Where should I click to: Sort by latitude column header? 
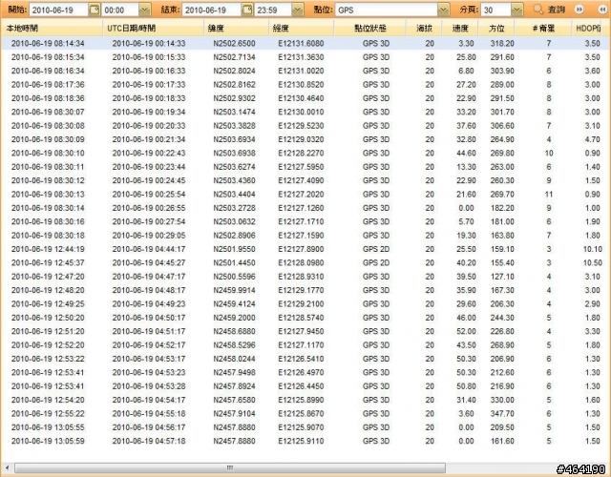(236, 29)
